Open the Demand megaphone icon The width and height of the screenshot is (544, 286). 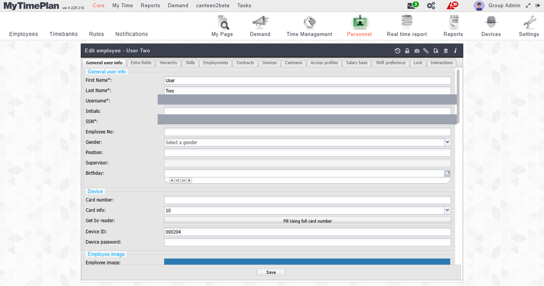point(261,22)
